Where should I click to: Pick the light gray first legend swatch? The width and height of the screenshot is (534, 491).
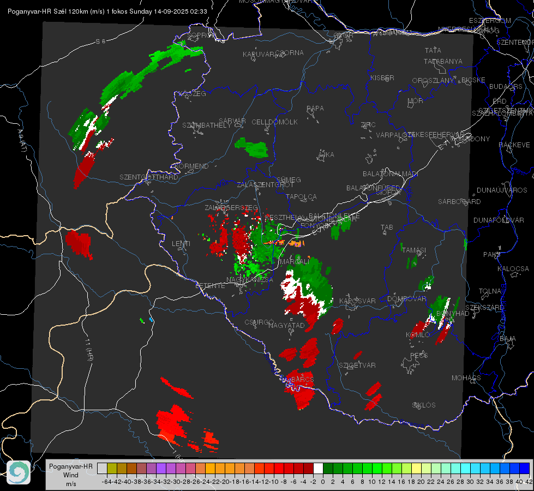point(102,468)
